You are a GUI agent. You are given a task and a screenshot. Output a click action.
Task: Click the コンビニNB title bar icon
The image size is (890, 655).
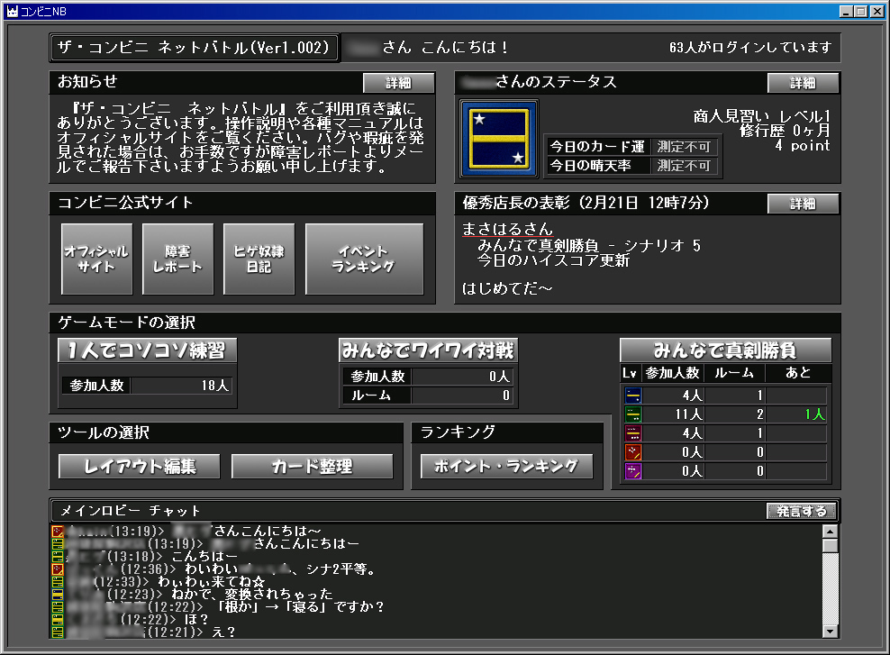pos(12,11)
